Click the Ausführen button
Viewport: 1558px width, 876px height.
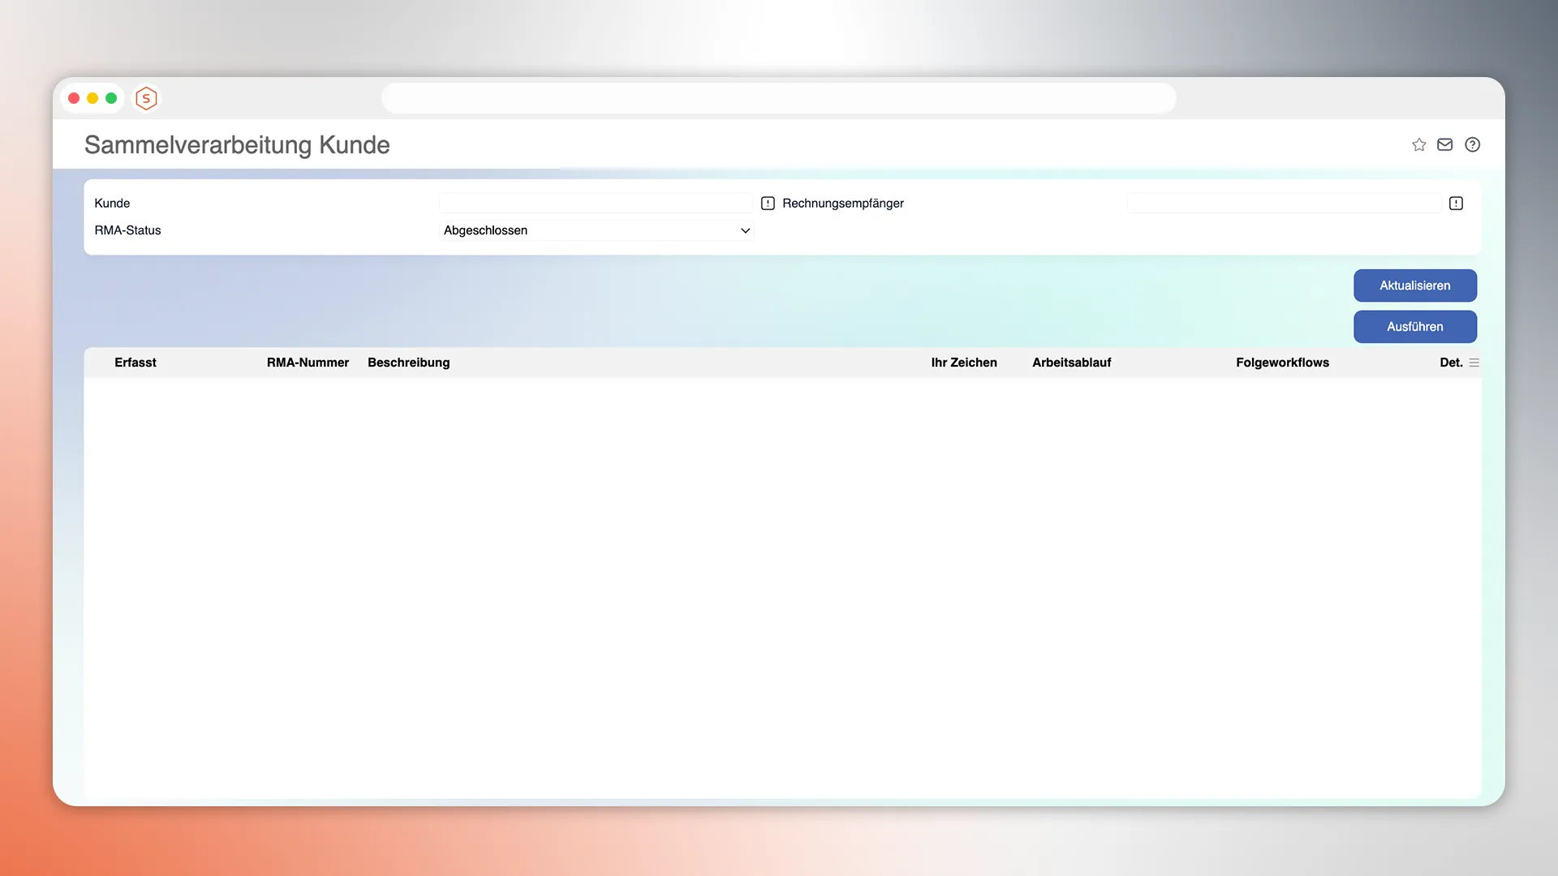point(1414,327)
